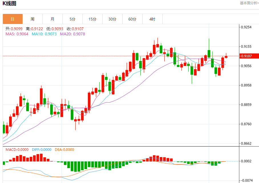Open the 60分 timeframe tab

point(132,19)
